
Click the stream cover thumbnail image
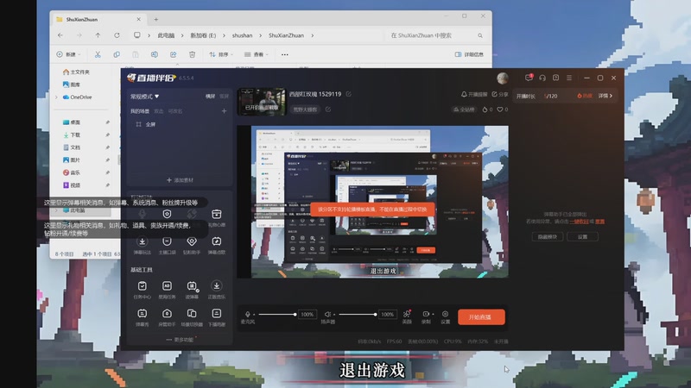(x=262, y=102)
